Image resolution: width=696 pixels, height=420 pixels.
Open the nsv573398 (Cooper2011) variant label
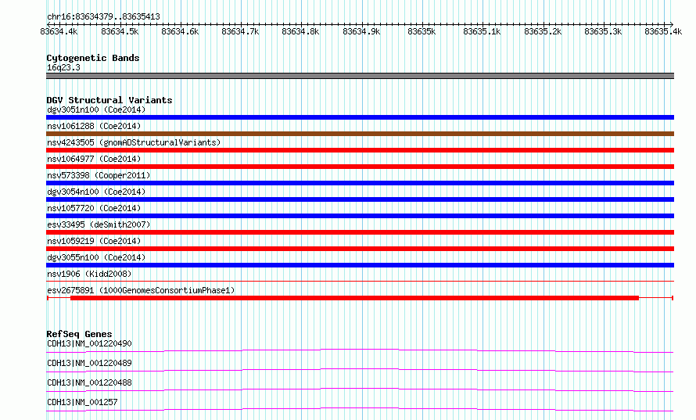coord(99,175)
